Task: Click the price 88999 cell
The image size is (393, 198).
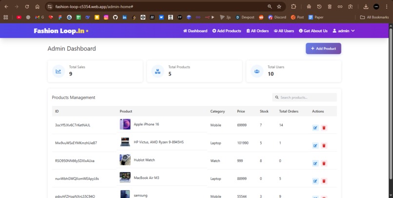Action: [242, 178]
